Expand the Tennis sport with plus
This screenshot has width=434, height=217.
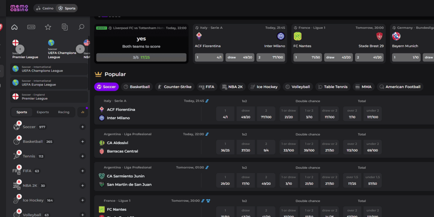click(83, 156)
